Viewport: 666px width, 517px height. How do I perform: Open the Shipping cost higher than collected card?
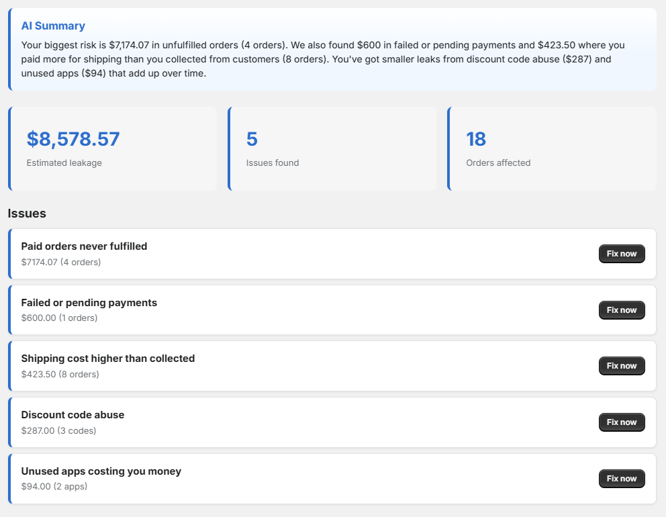[x=332, y=366]
